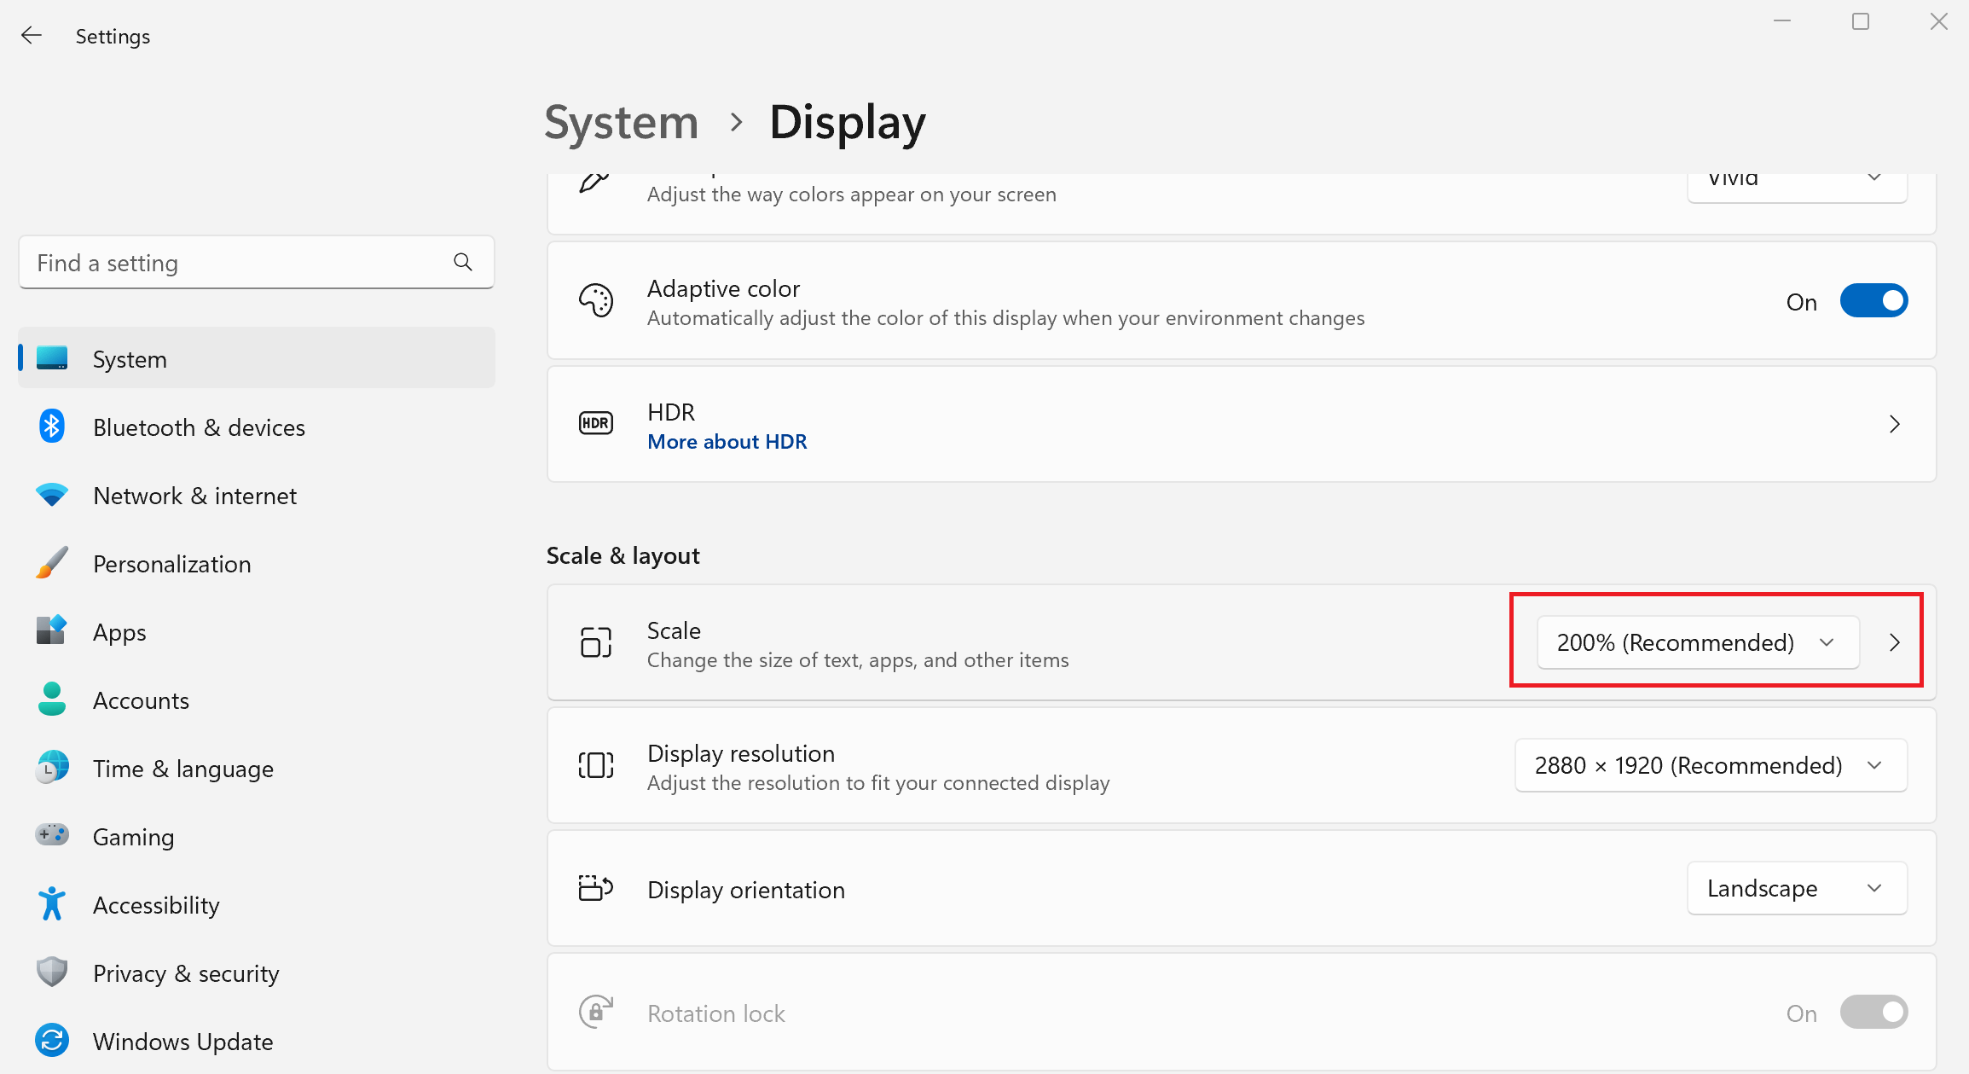This screenshot has width=1969, height=1074.
Task: Click the Gaming controller icon
Action: coord(52,835)
